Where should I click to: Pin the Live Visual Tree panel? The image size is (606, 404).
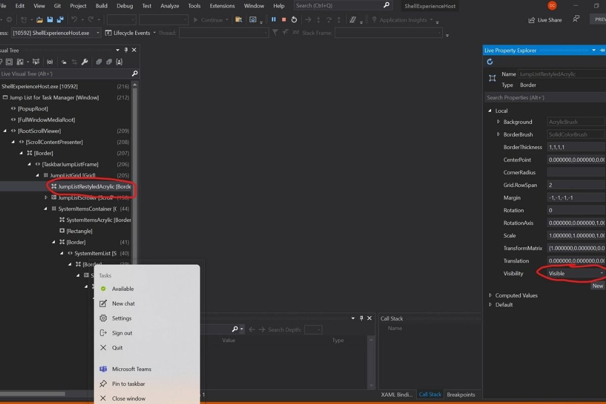[126, 50]
